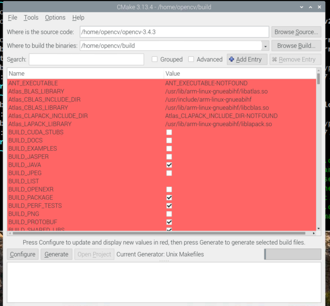
Task: Open the File menu
Action: coord(12,17)
